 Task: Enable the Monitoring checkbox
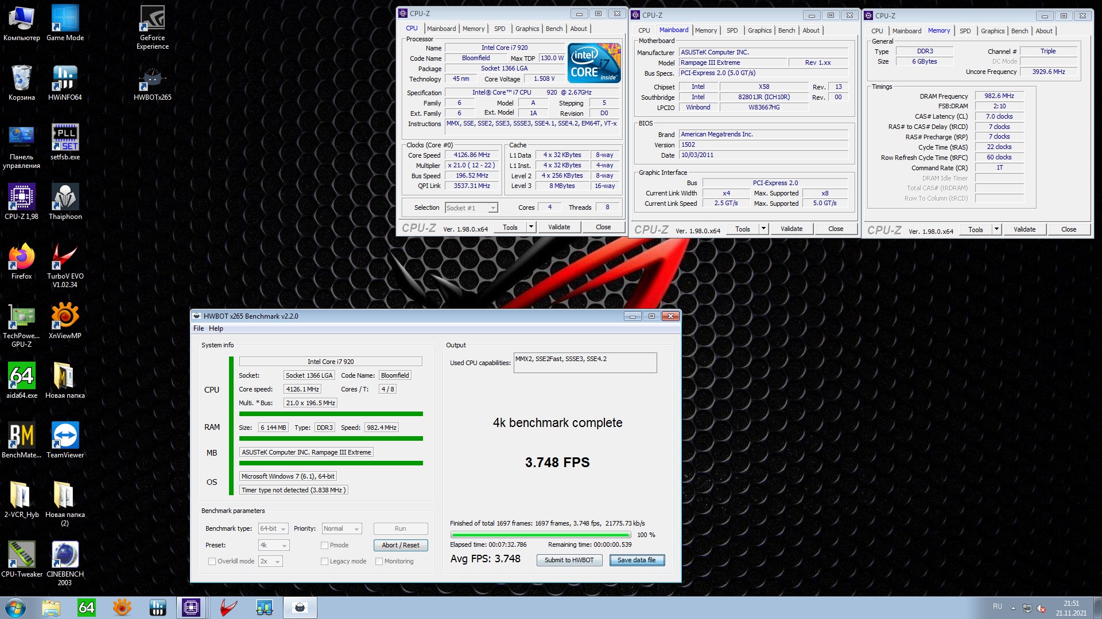pyautogui.click(x=379, y=561)
